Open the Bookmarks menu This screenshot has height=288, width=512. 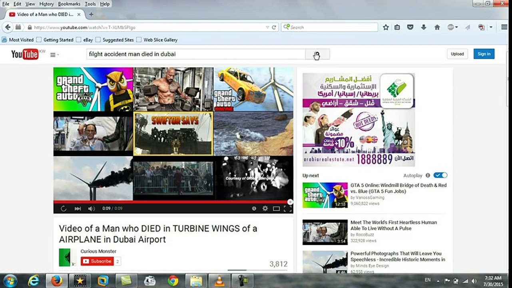(69, 4)
